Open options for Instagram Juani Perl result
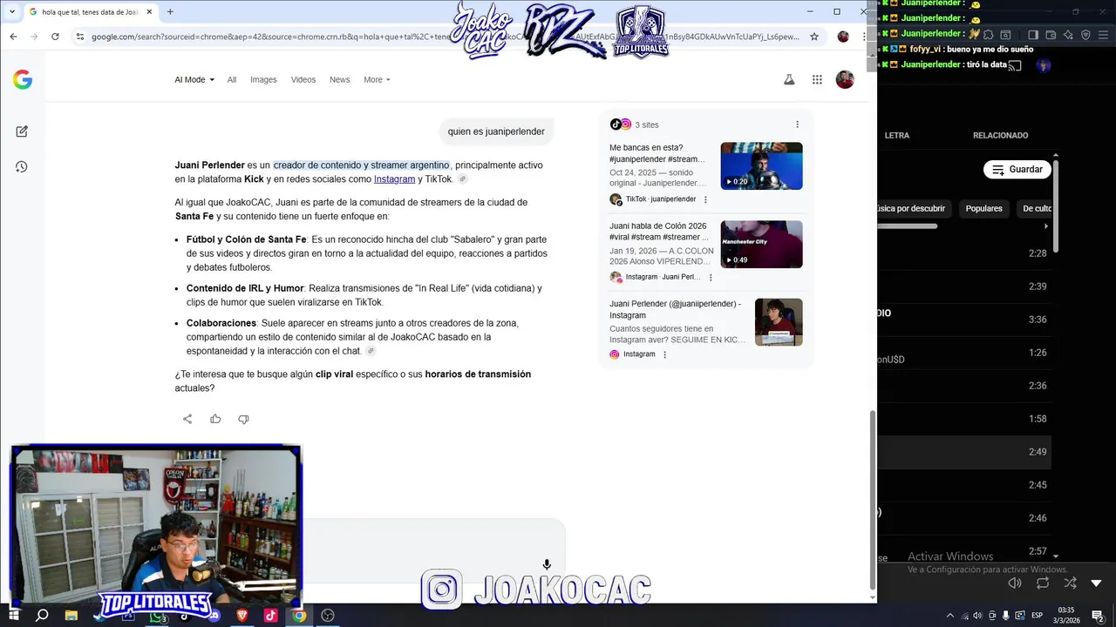1116x627 pixels. coord(711,277)
